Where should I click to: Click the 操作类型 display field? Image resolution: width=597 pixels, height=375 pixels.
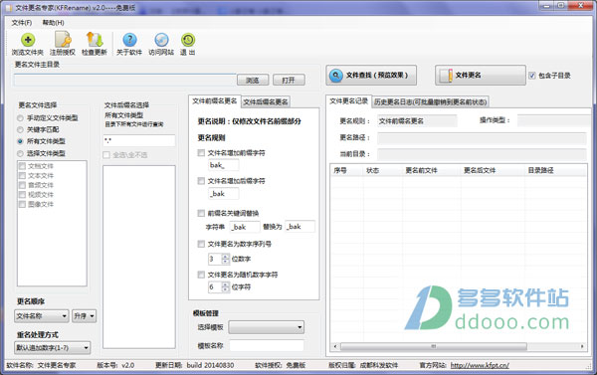point(554,120)
